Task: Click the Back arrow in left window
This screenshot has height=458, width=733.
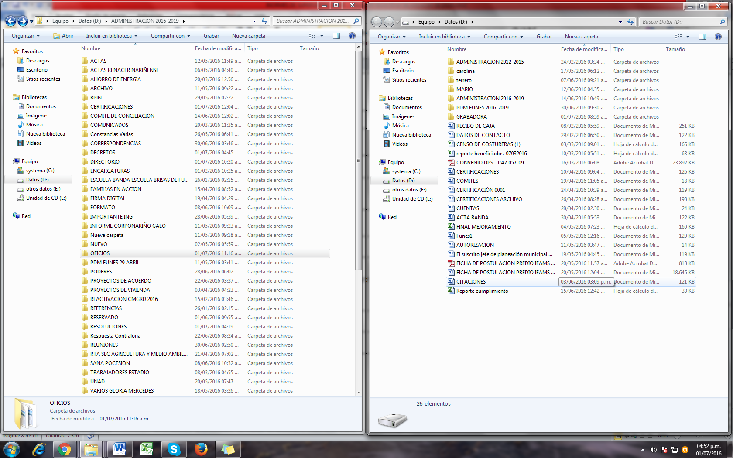Action: (11, 21)
